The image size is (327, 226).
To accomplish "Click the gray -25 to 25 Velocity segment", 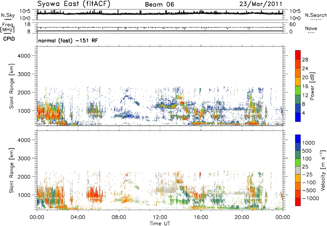I will click(x=298, y=170).
